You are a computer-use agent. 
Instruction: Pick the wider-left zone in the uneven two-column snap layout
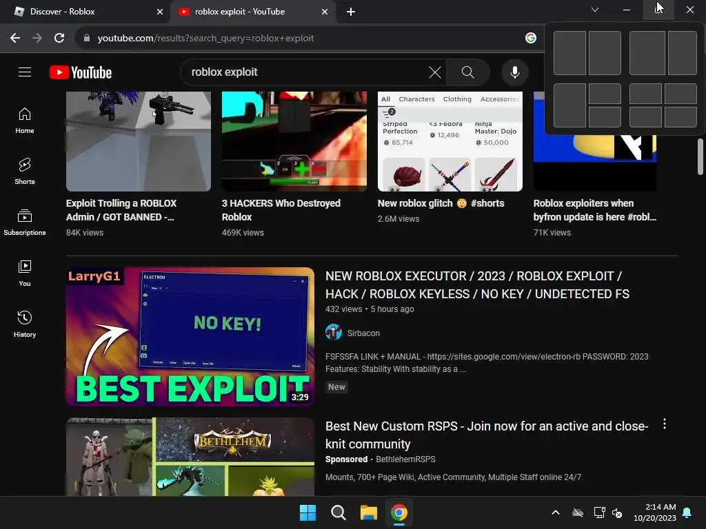pos(647,53)
